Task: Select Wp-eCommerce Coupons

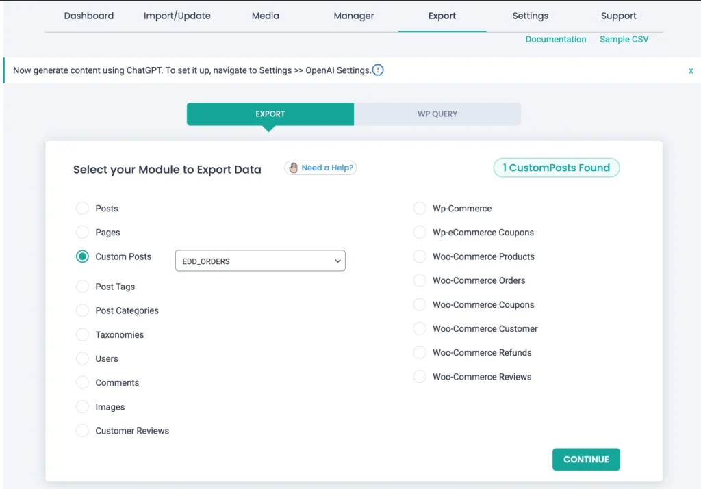Action: coord(419,232)
